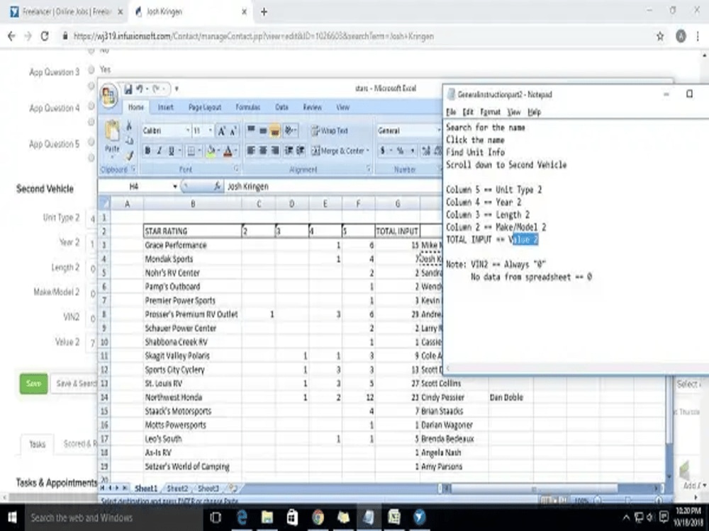The image size is (709, 531).
Task: Click the Align Text Left icon
Action: click(251, 151)
